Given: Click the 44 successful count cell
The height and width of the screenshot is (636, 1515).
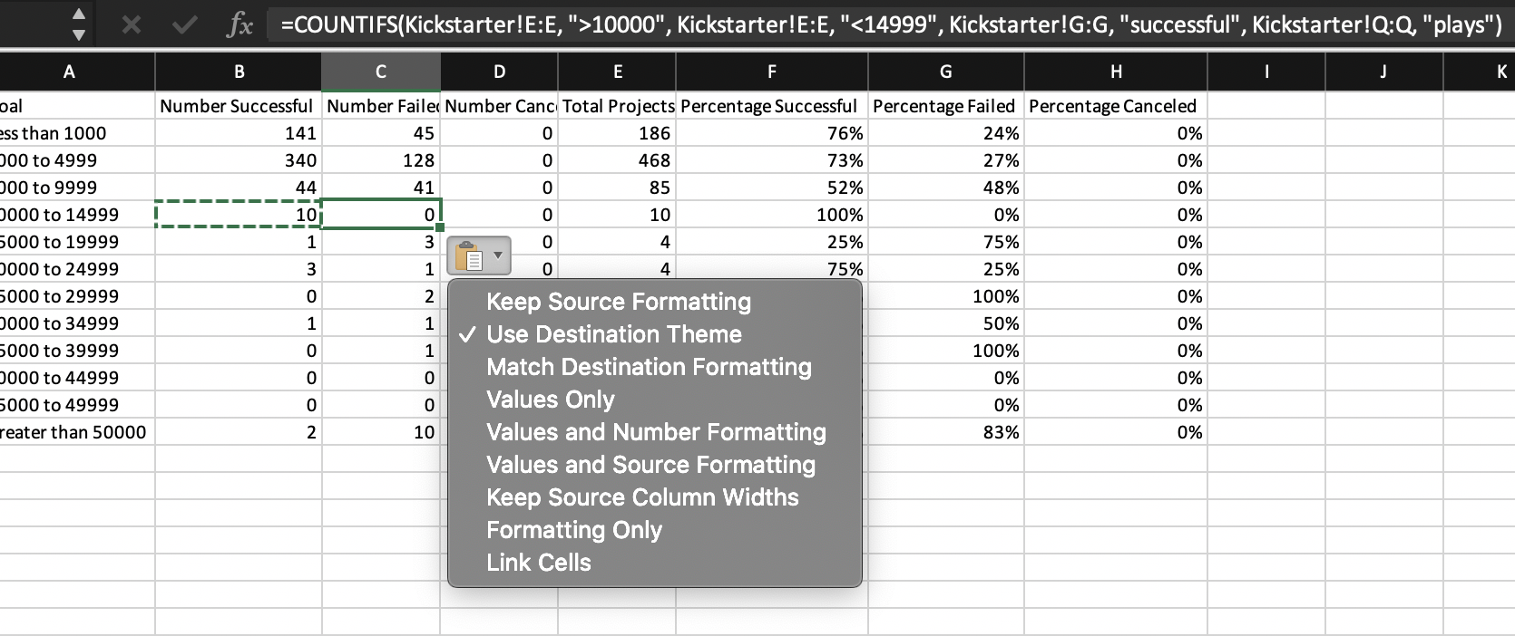Looking at the screenshot, I should pyautogui.click(x=239, y=188).
